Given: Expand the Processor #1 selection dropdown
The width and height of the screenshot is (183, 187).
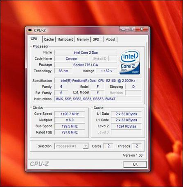Looking at the screenshot, I should 85,146.
